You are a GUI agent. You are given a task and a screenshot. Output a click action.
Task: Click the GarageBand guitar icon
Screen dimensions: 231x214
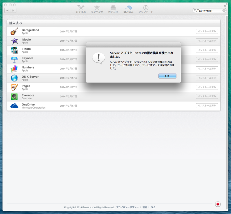(x=14, y=31)
